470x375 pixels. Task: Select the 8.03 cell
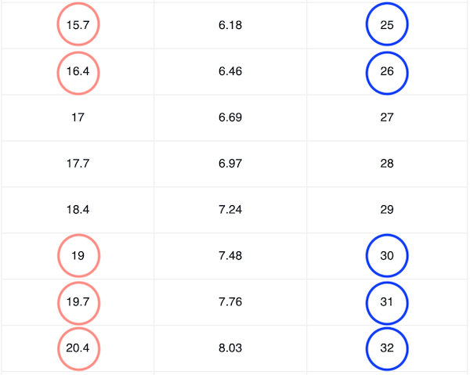pos(230,348)
